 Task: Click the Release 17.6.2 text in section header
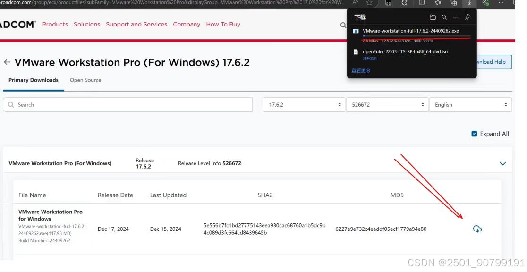[145, 163]
